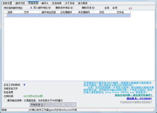Click 导入邮件地址 button

(42, 8)
